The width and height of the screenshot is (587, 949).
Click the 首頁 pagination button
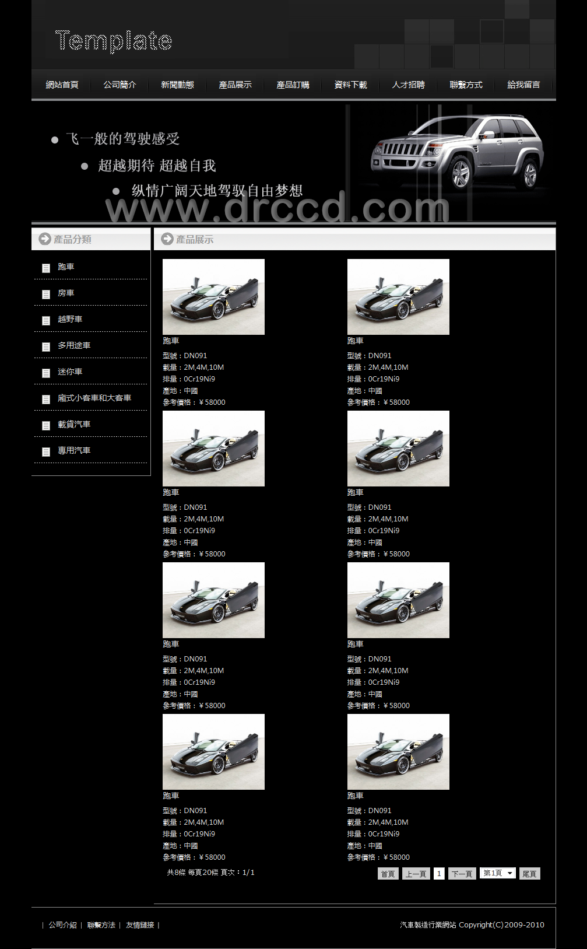click(388, 874)
